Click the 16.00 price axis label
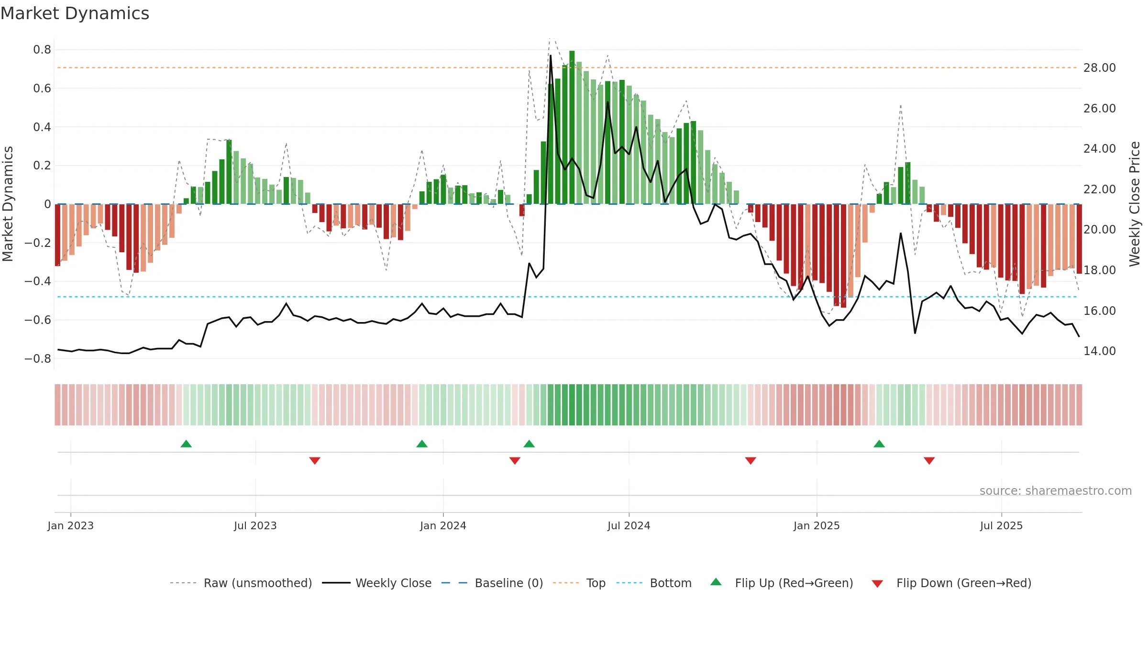This screenshot has height=646, width=1148. coord(1100,311)
